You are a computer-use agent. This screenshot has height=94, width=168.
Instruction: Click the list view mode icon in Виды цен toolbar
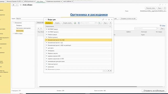(79, 23)
